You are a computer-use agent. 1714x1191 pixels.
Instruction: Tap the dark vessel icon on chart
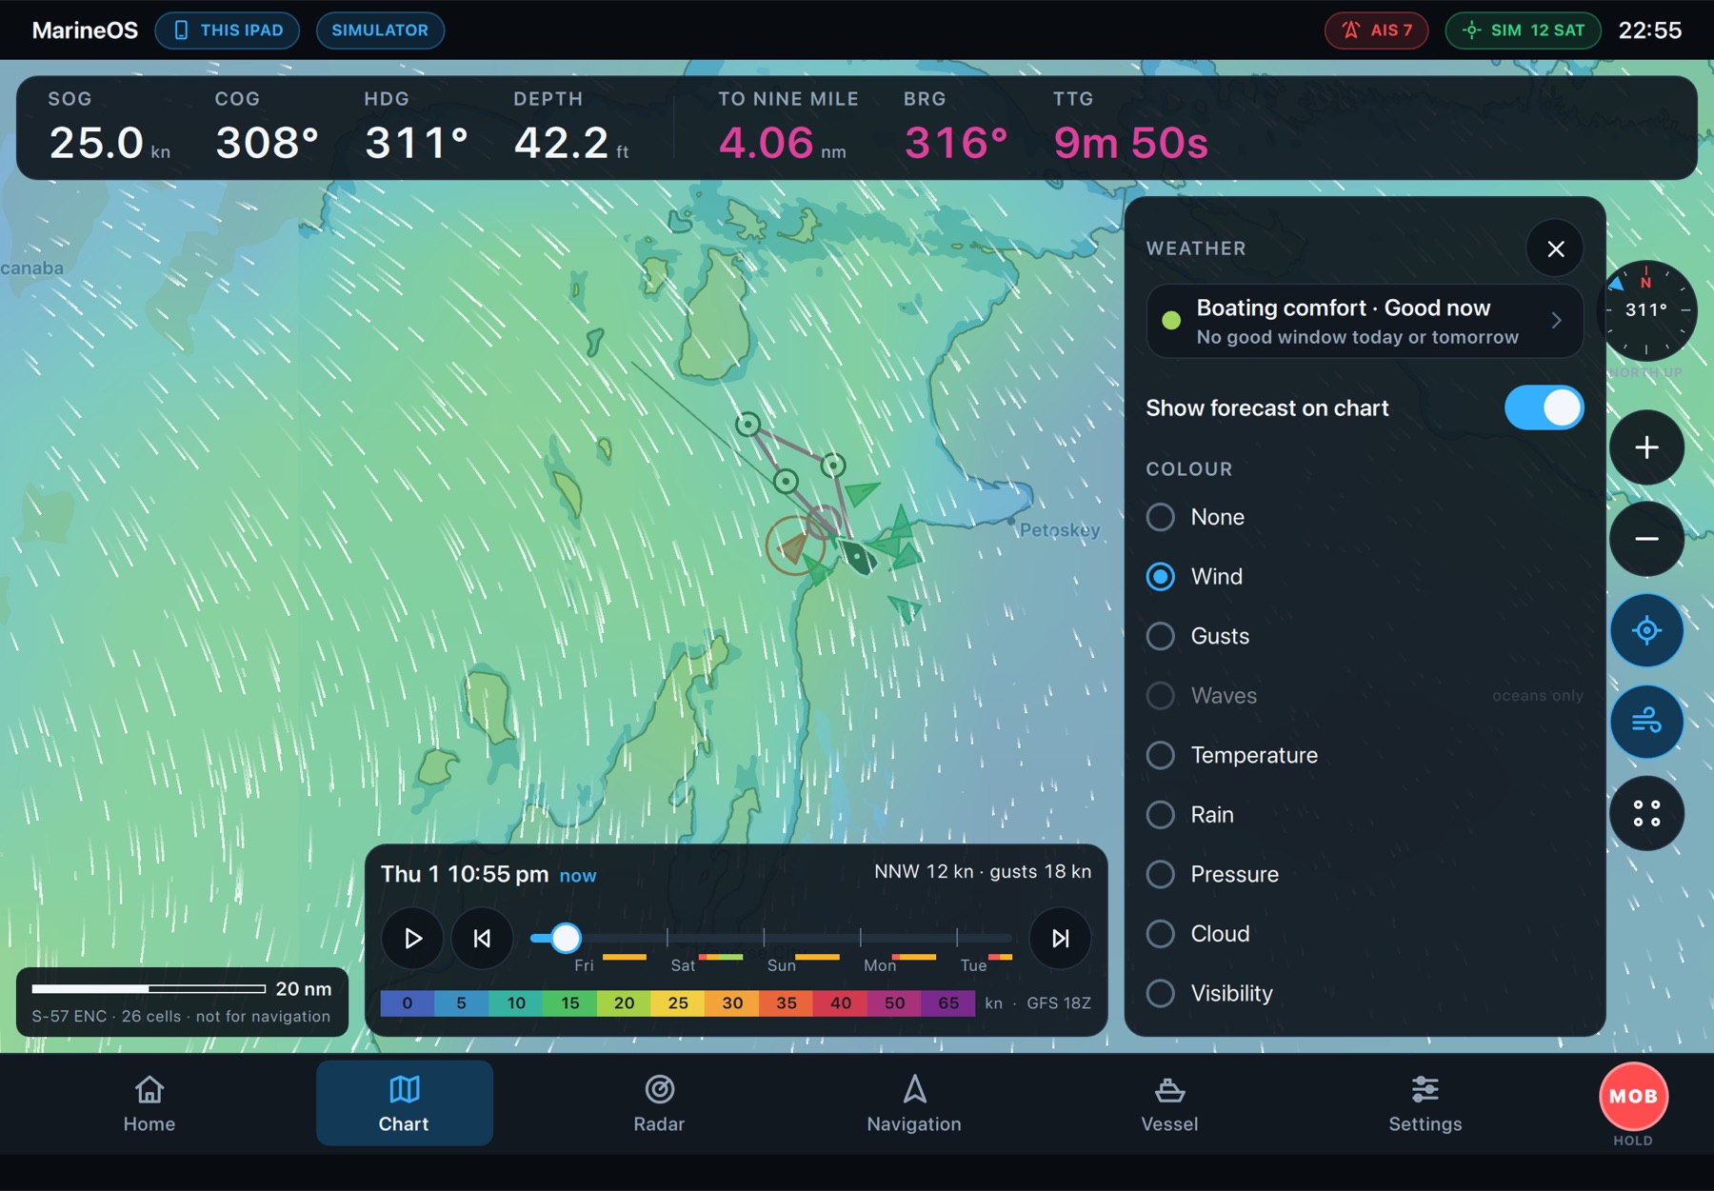pyautogui.click(x=858, y=557)
